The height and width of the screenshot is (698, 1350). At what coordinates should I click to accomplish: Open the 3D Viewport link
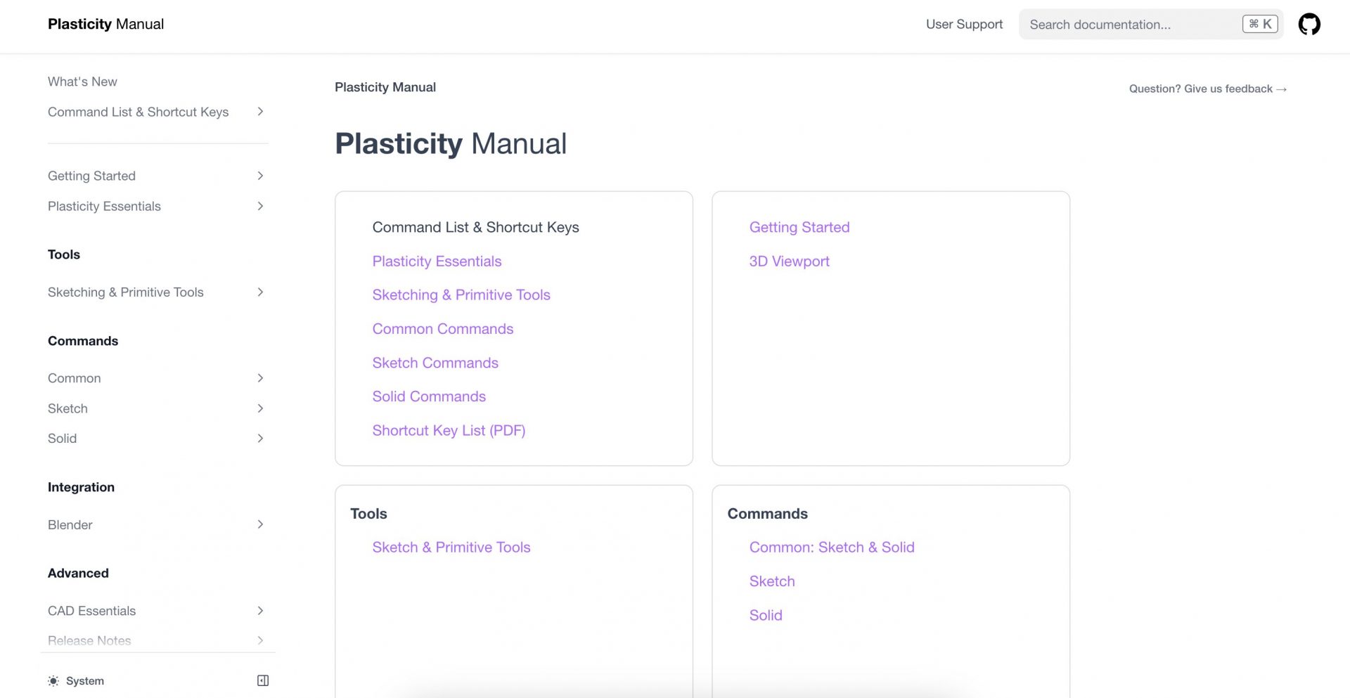789,261
